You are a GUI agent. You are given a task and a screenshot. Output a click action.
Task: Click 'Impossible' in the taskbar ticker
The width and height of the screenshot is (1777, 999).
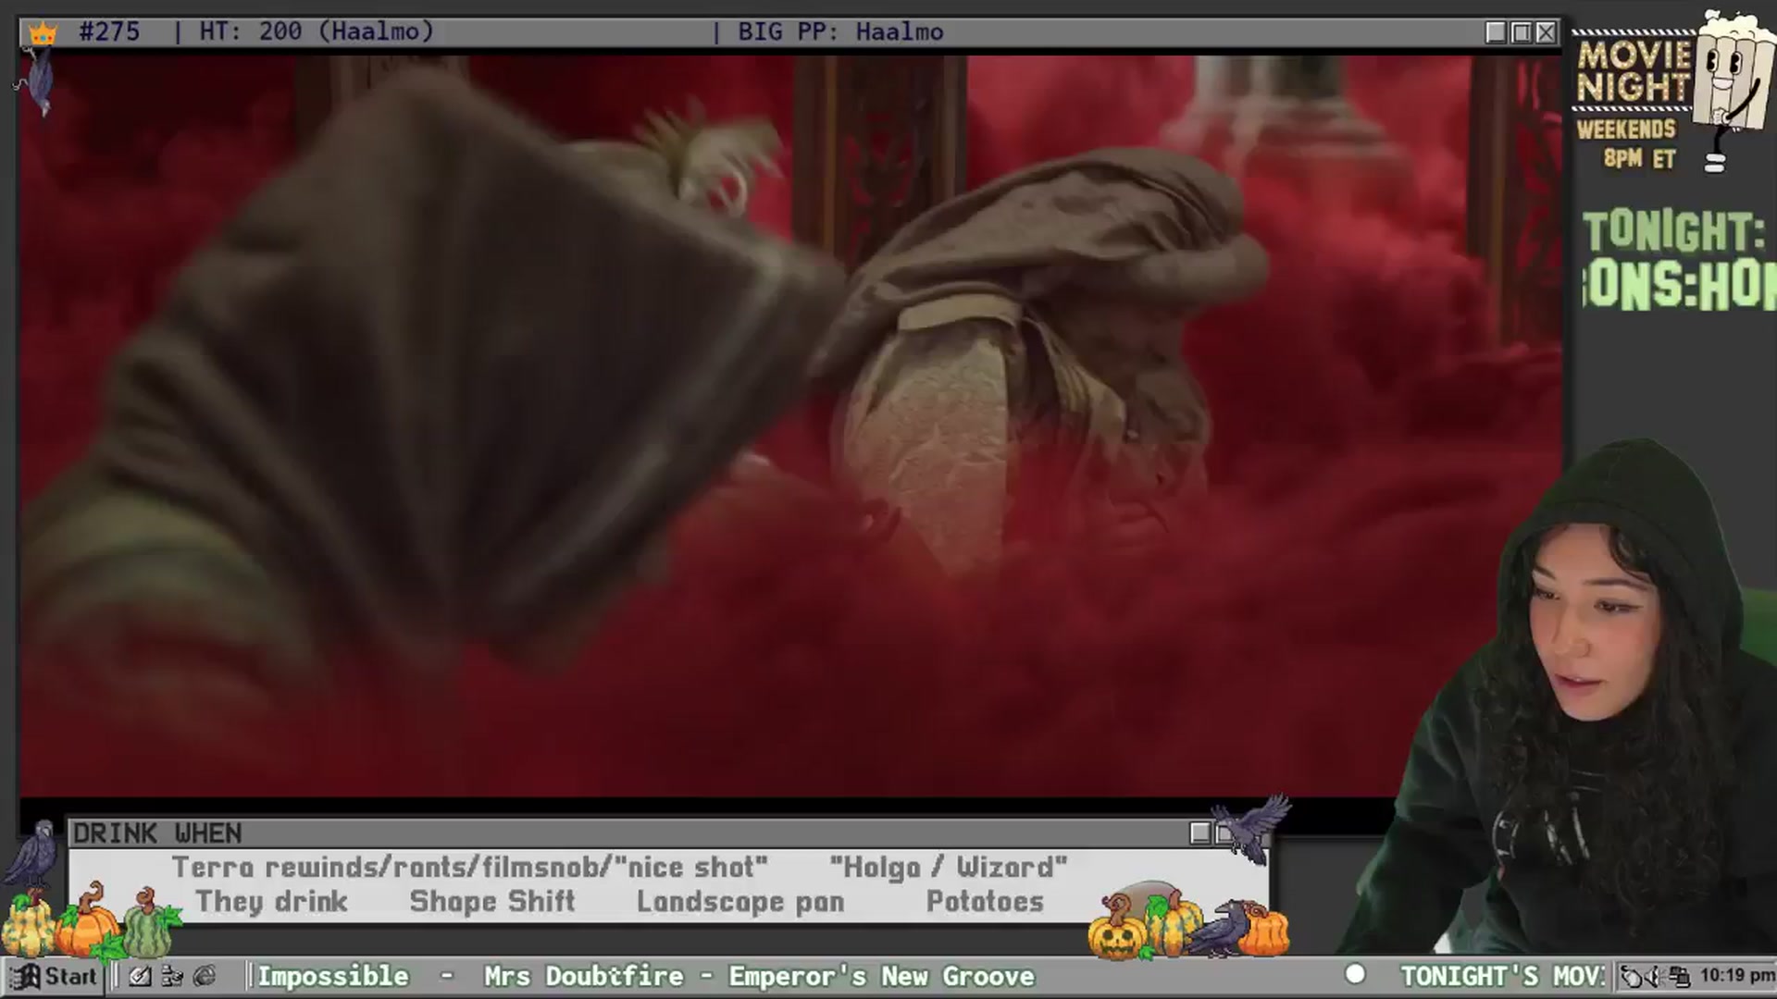(x=333, y=976)
